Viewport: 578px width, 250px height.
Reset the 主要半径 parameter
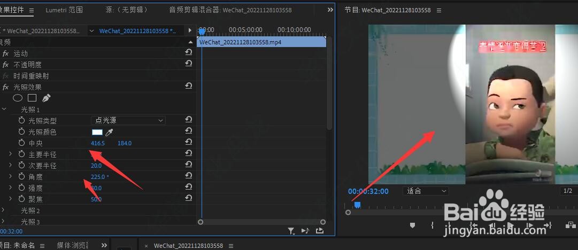188,153
